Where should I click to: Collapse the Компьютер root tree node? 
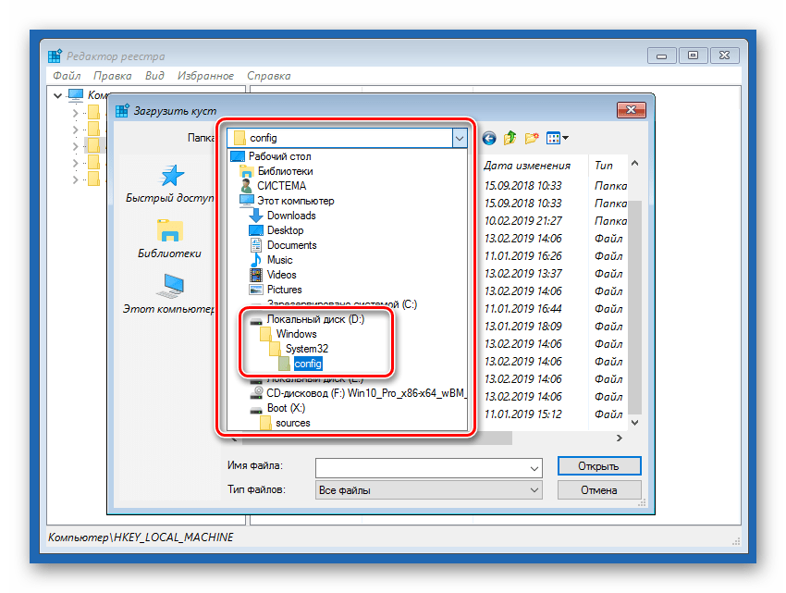point(57,94)
